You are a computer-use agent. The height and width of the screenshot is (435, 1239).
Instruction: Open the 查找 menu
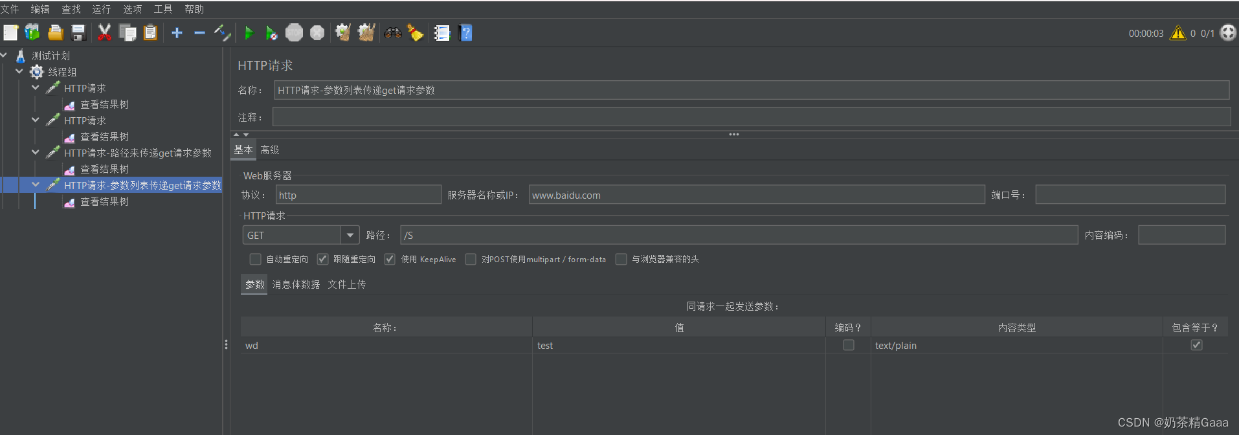coord(71,9)
